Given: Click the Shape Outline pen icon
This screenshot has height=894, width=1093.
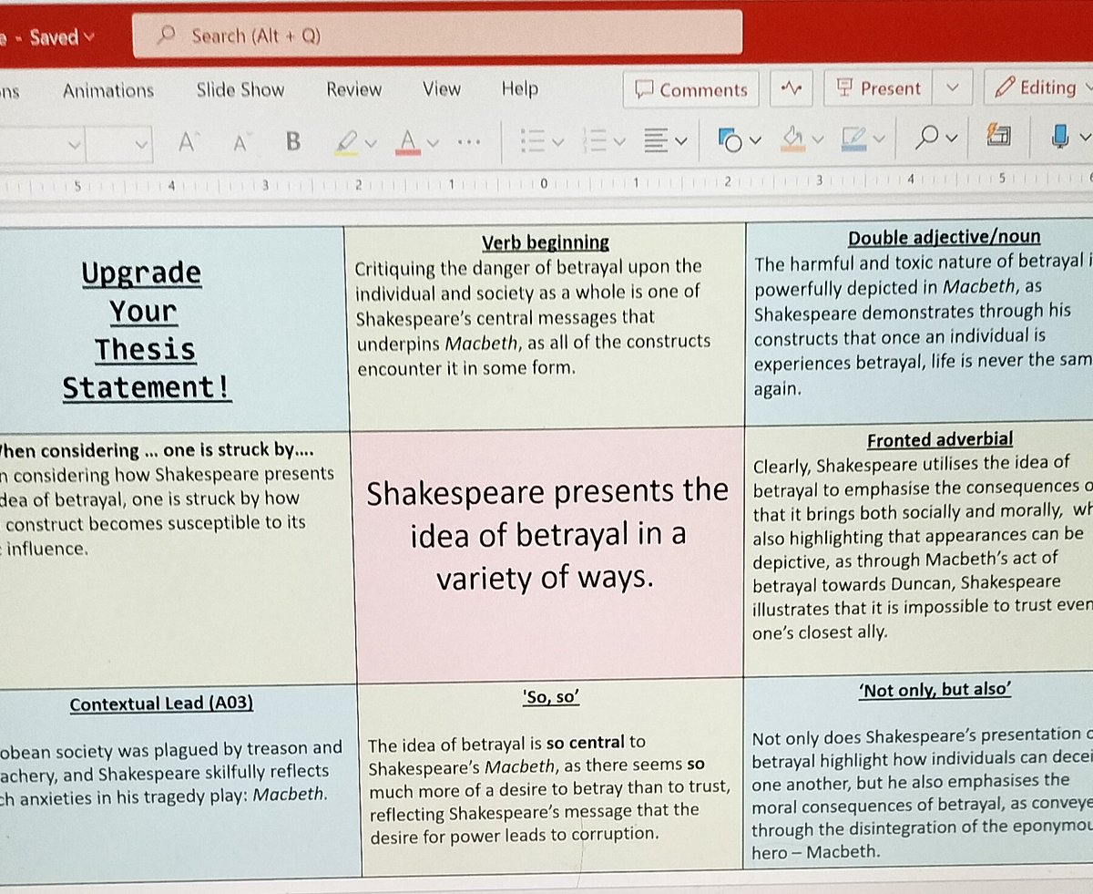Looking at the screenshot, I should pos(854,139).
